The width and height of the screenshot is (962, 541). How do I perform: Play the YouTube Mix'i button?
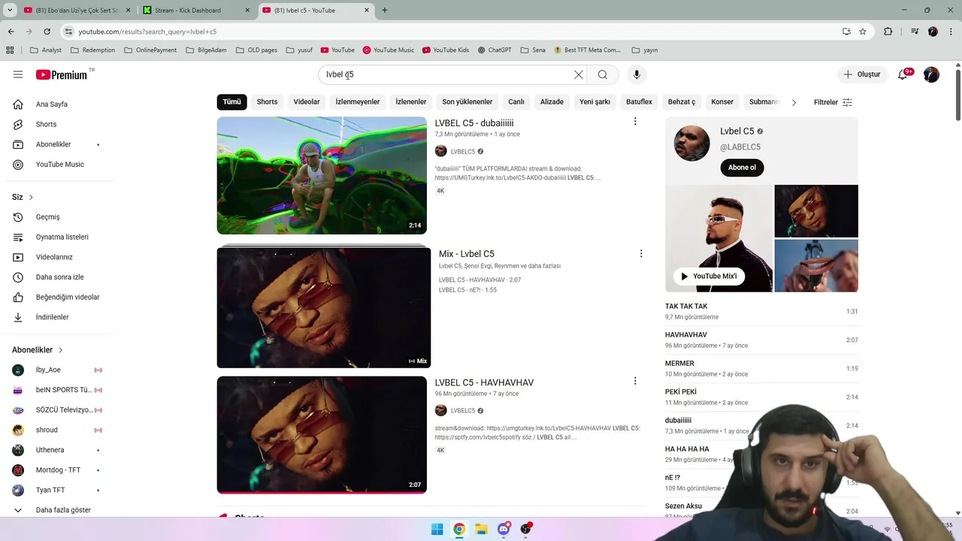click(x=709, y=276)
